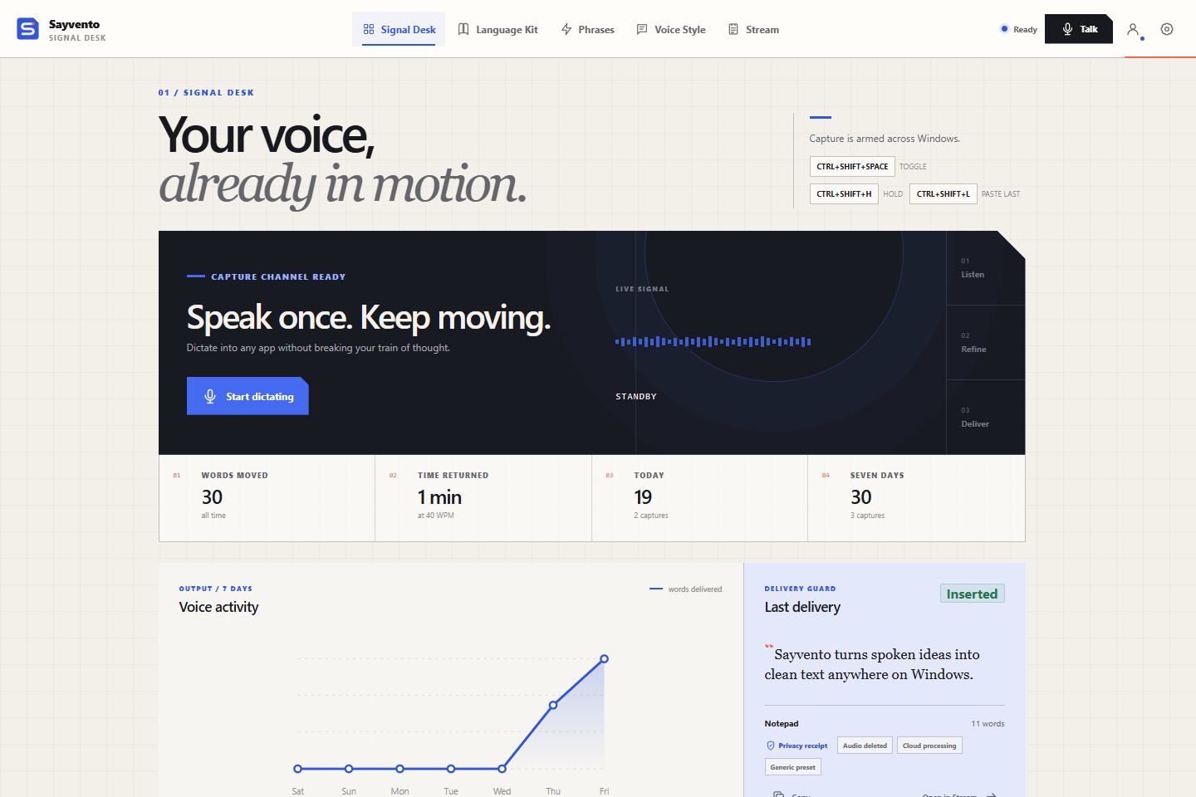Screen dimensions: 1196x797
Task: Click the Time Returned value 1 min
Action: (x=439, y=497)
